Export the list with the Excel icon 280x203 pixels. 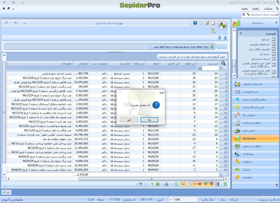tap(157, 184)
